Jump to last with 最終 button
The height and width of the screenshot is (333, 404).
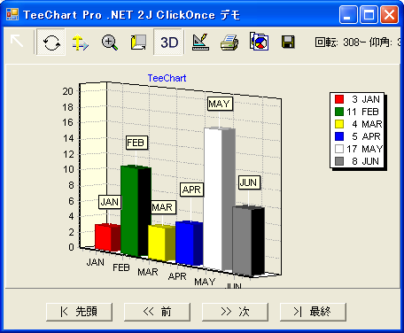[x=313, y=312]
